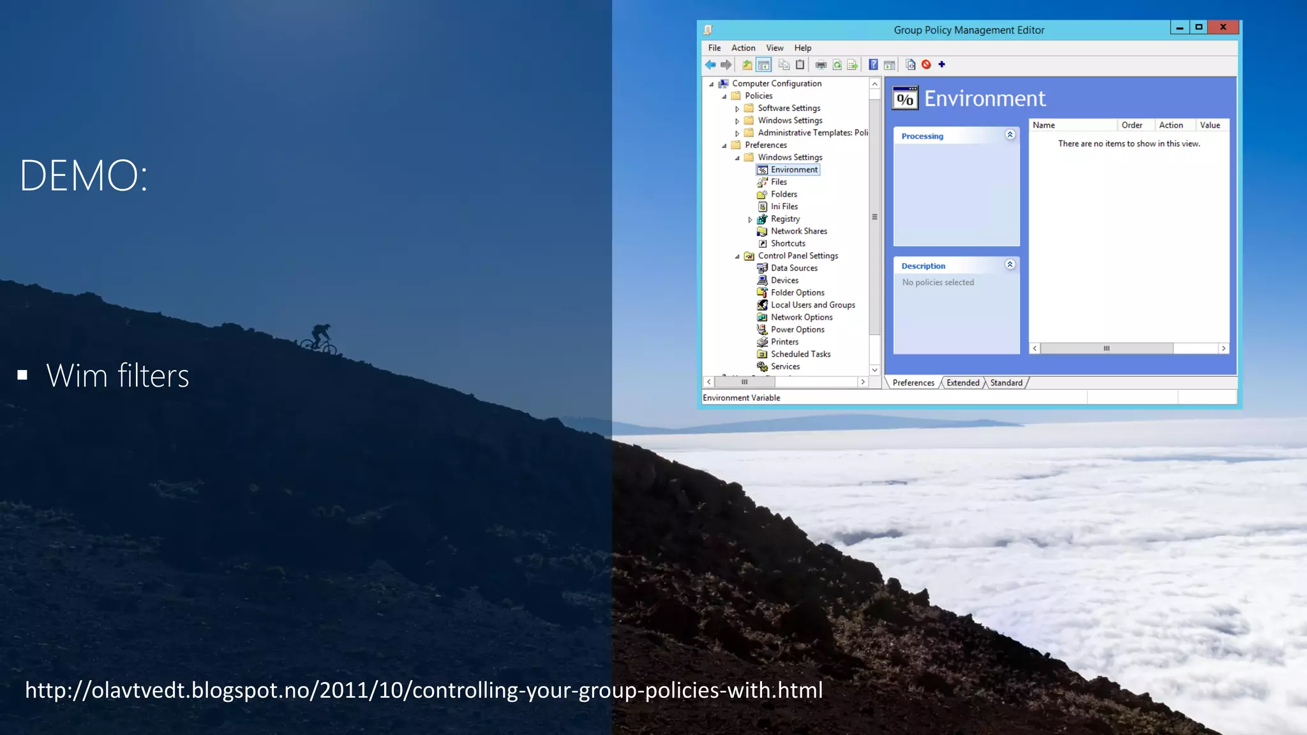The image size is (1307, 735).
Task: Click the gray Forward arrow
Action: (x=726, y=64)
